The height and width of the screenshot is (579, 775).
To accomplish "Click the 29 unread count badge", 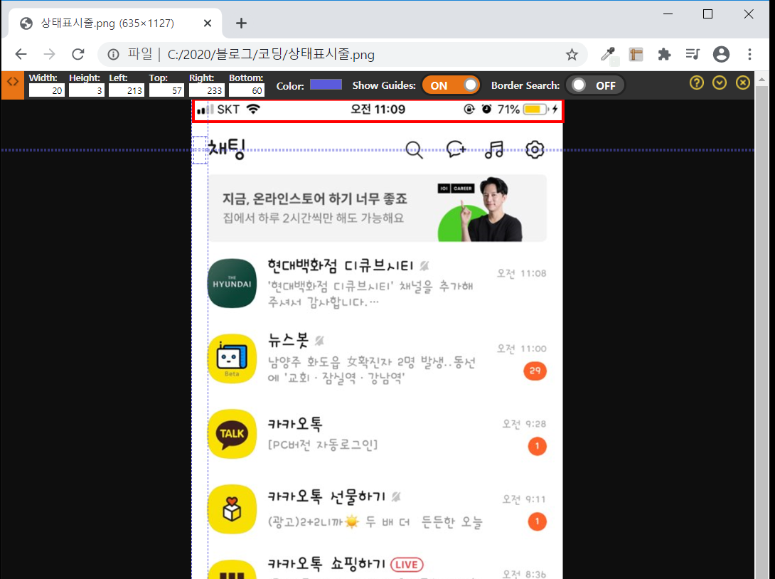I will pos(535,371).
